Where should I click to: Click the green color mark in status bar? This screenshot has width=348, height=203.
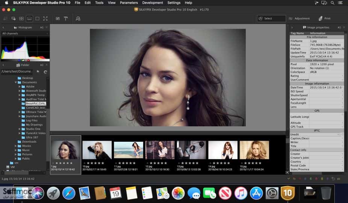coord(311,179)
